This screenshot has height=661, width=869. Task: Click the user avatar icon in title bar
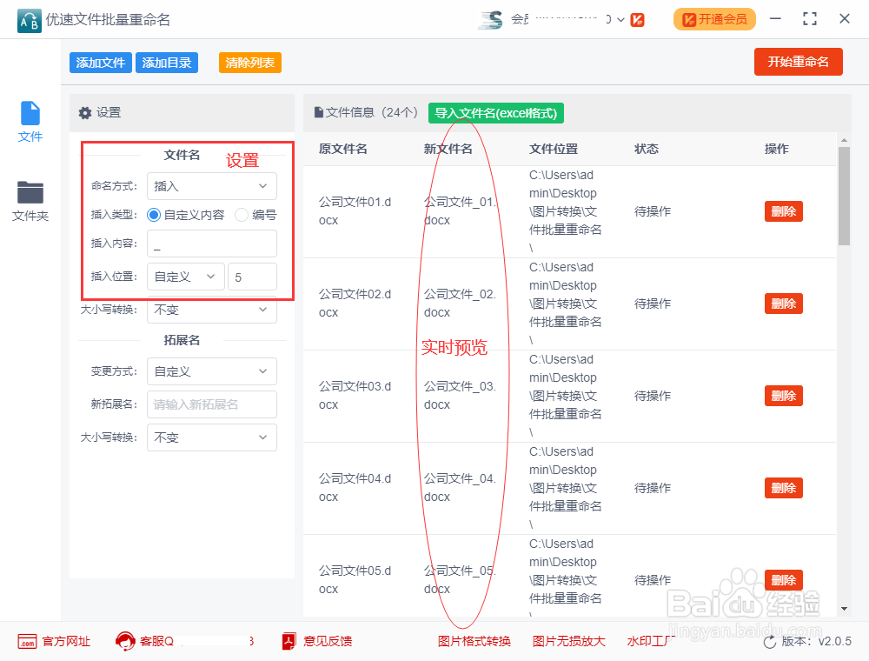coord(491,20)
